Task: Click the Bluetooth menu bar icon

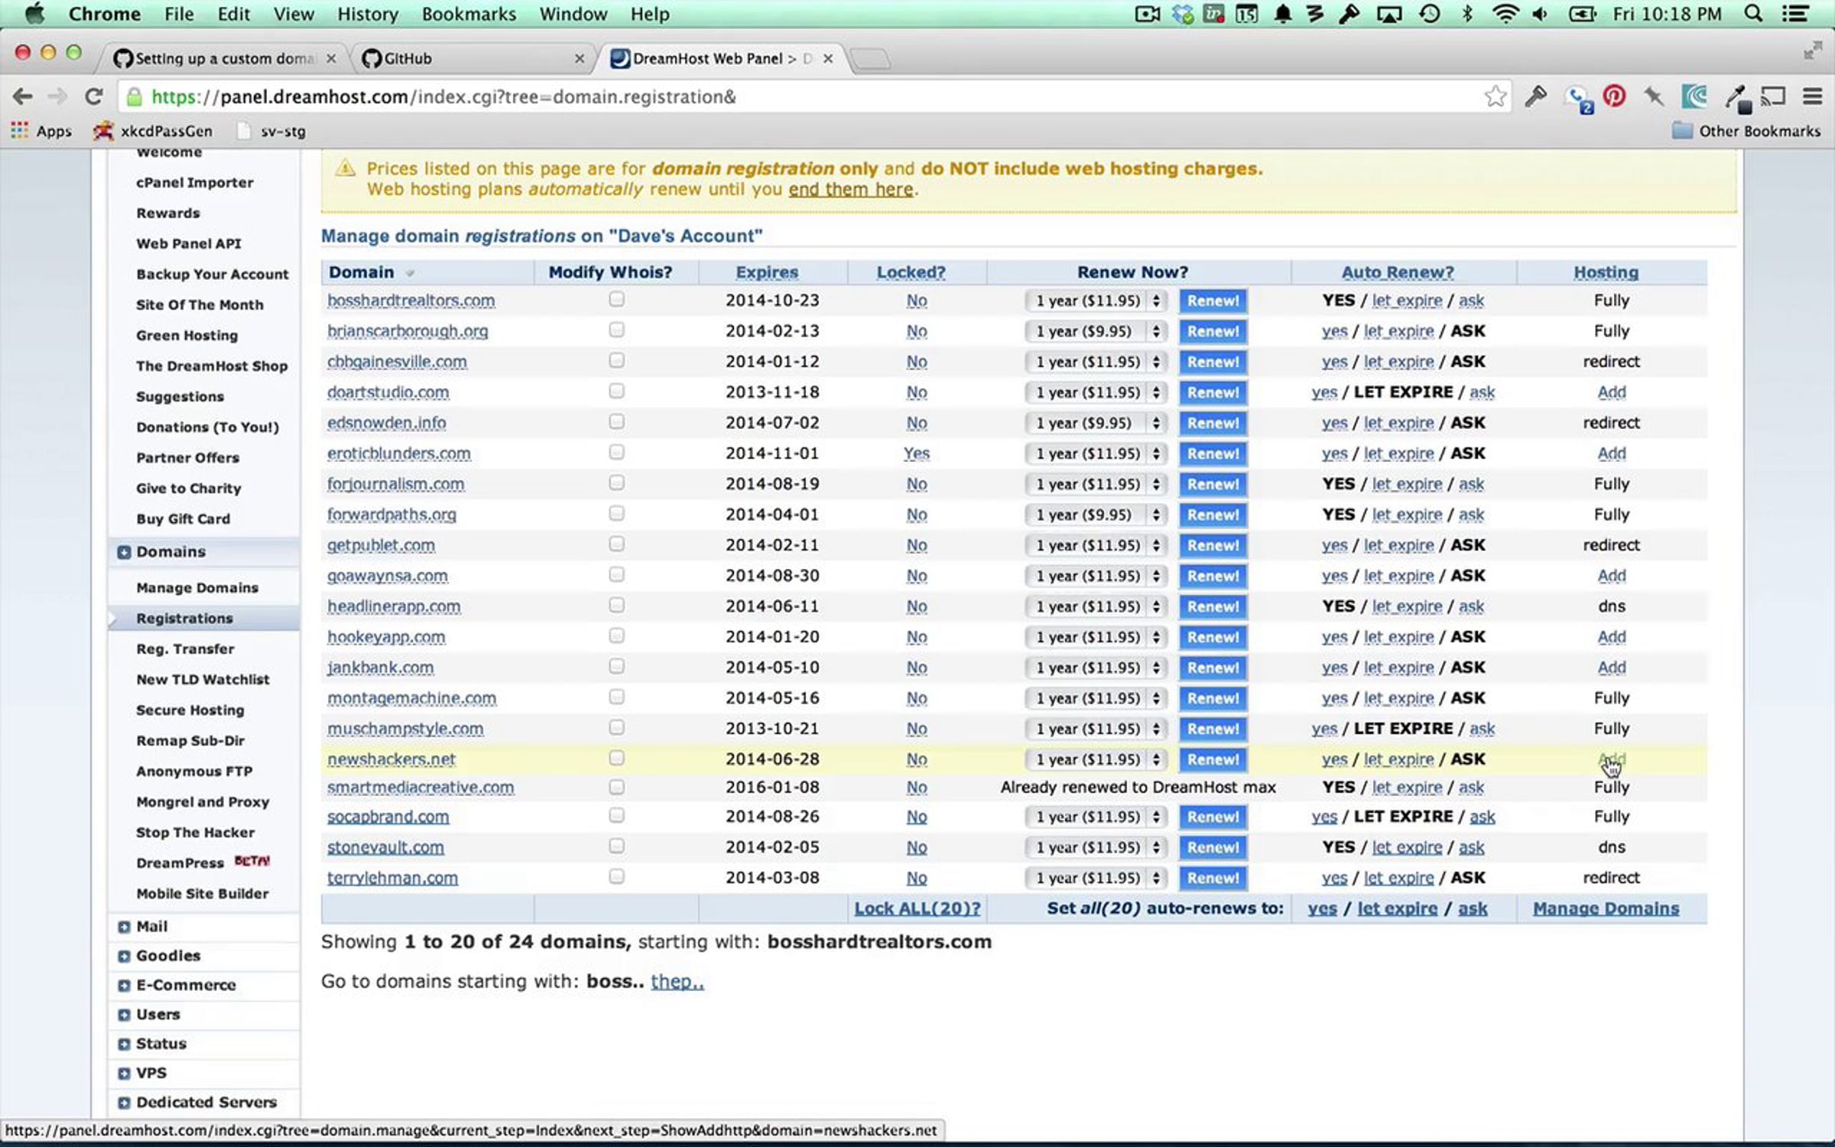Action: [x=1467, y=14]
